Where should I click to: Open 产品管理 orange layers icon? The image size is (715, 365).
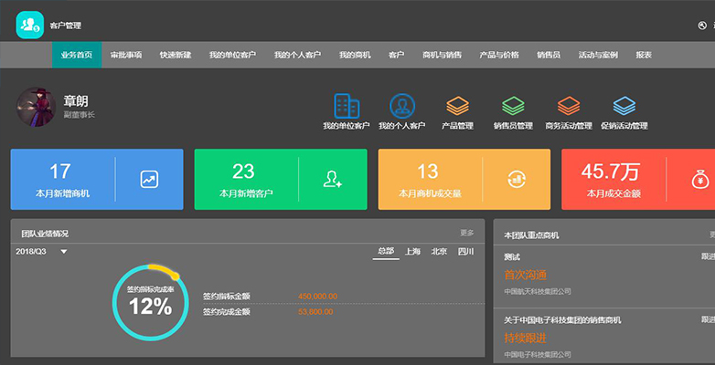[457, 106]
